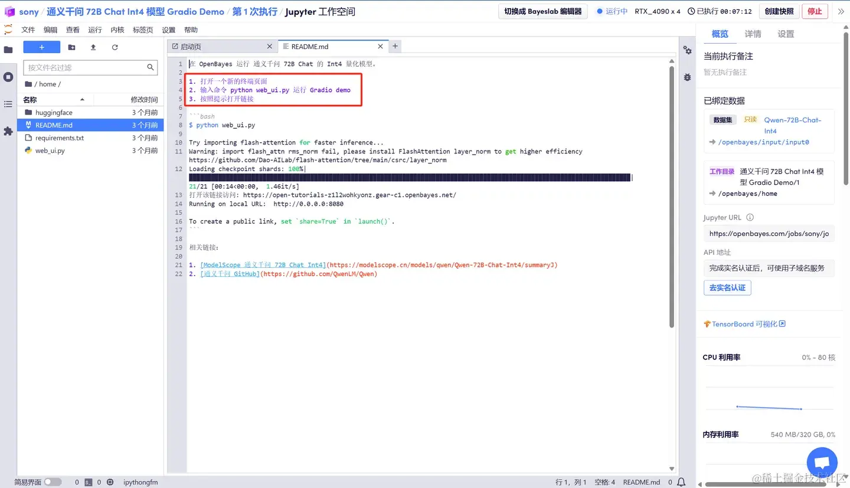Click 切换成 Bayeslab 编辑器 button
850x488 pixels.
543,11
